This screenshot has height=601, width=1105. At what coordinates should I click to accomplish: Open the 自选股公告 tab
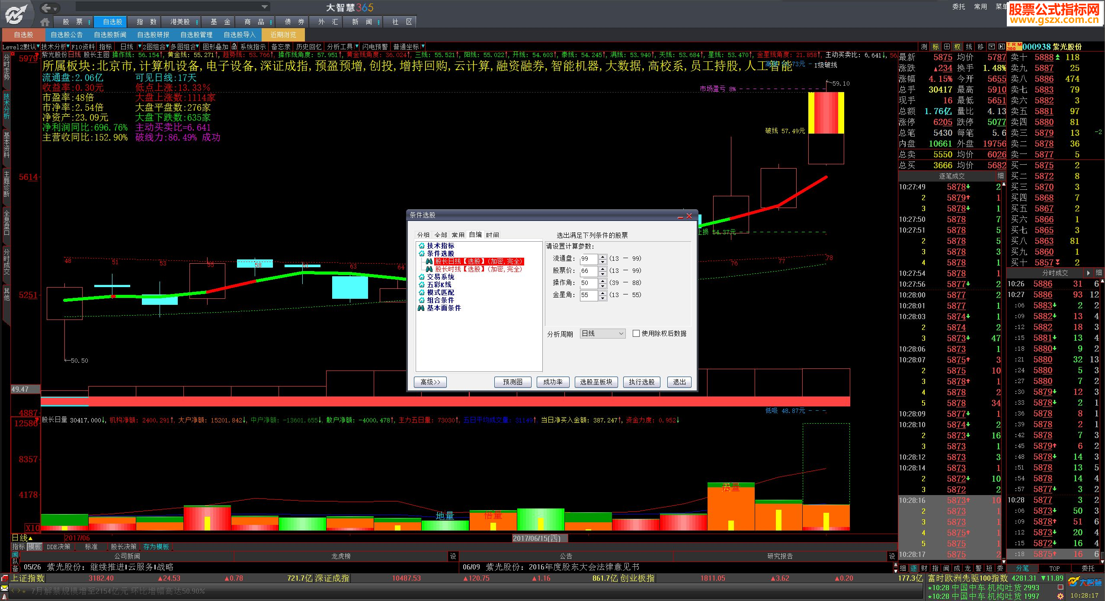[67, 35]
